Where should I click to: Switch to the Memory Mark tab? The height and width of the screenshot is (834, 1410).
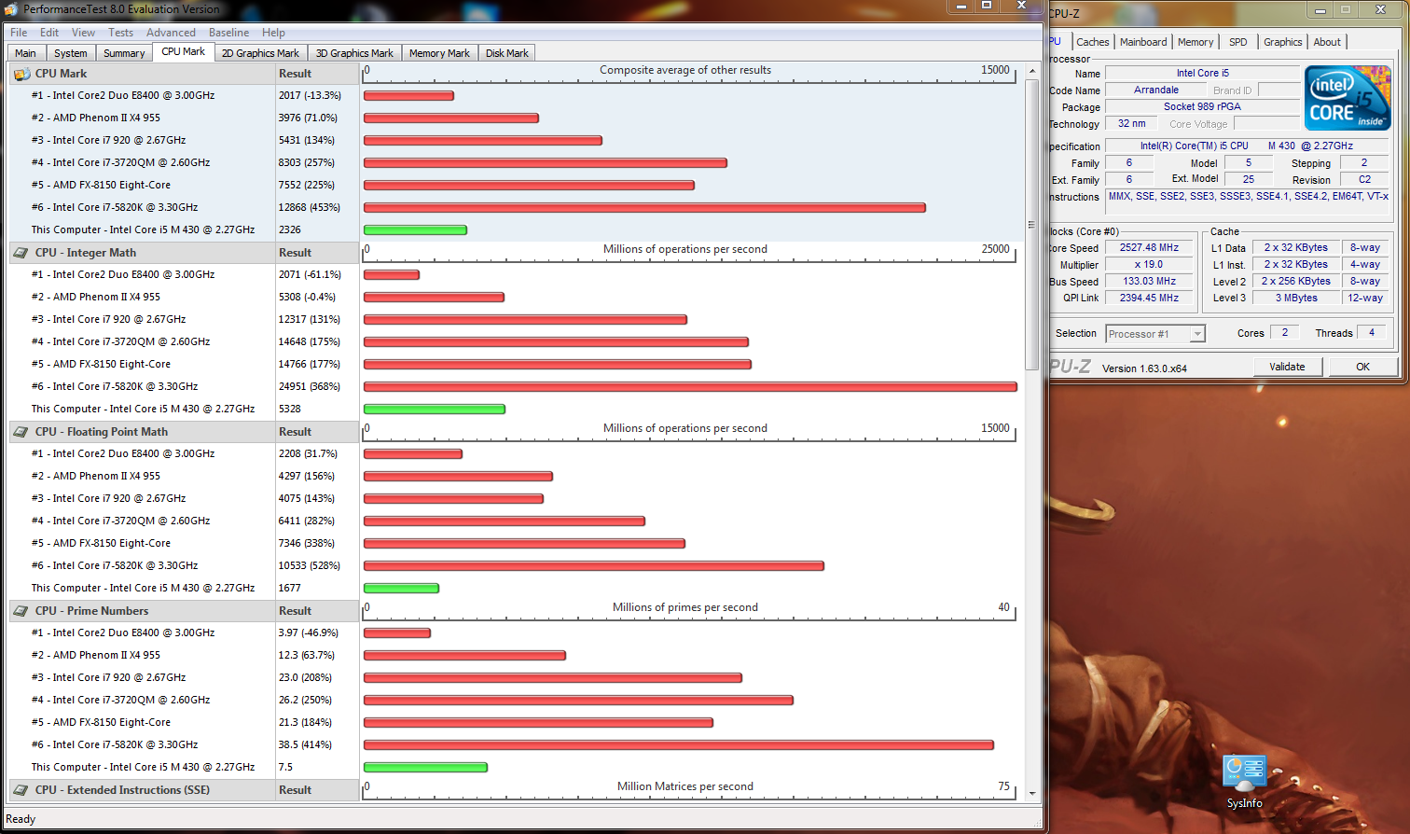439,53
